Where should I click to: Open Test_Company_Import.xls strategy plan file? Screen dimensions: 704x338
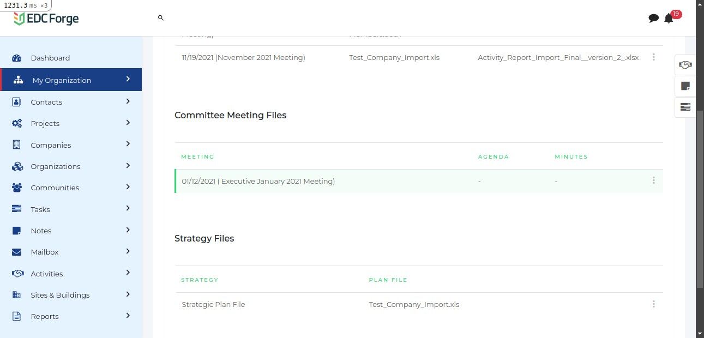(x=414, y=304)
